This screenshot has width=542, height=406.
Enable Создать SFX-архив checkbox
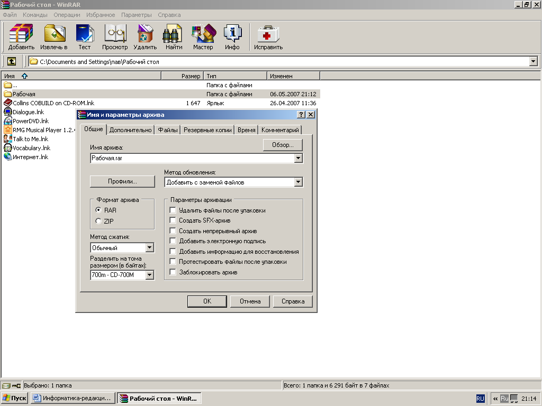point(173,220)
